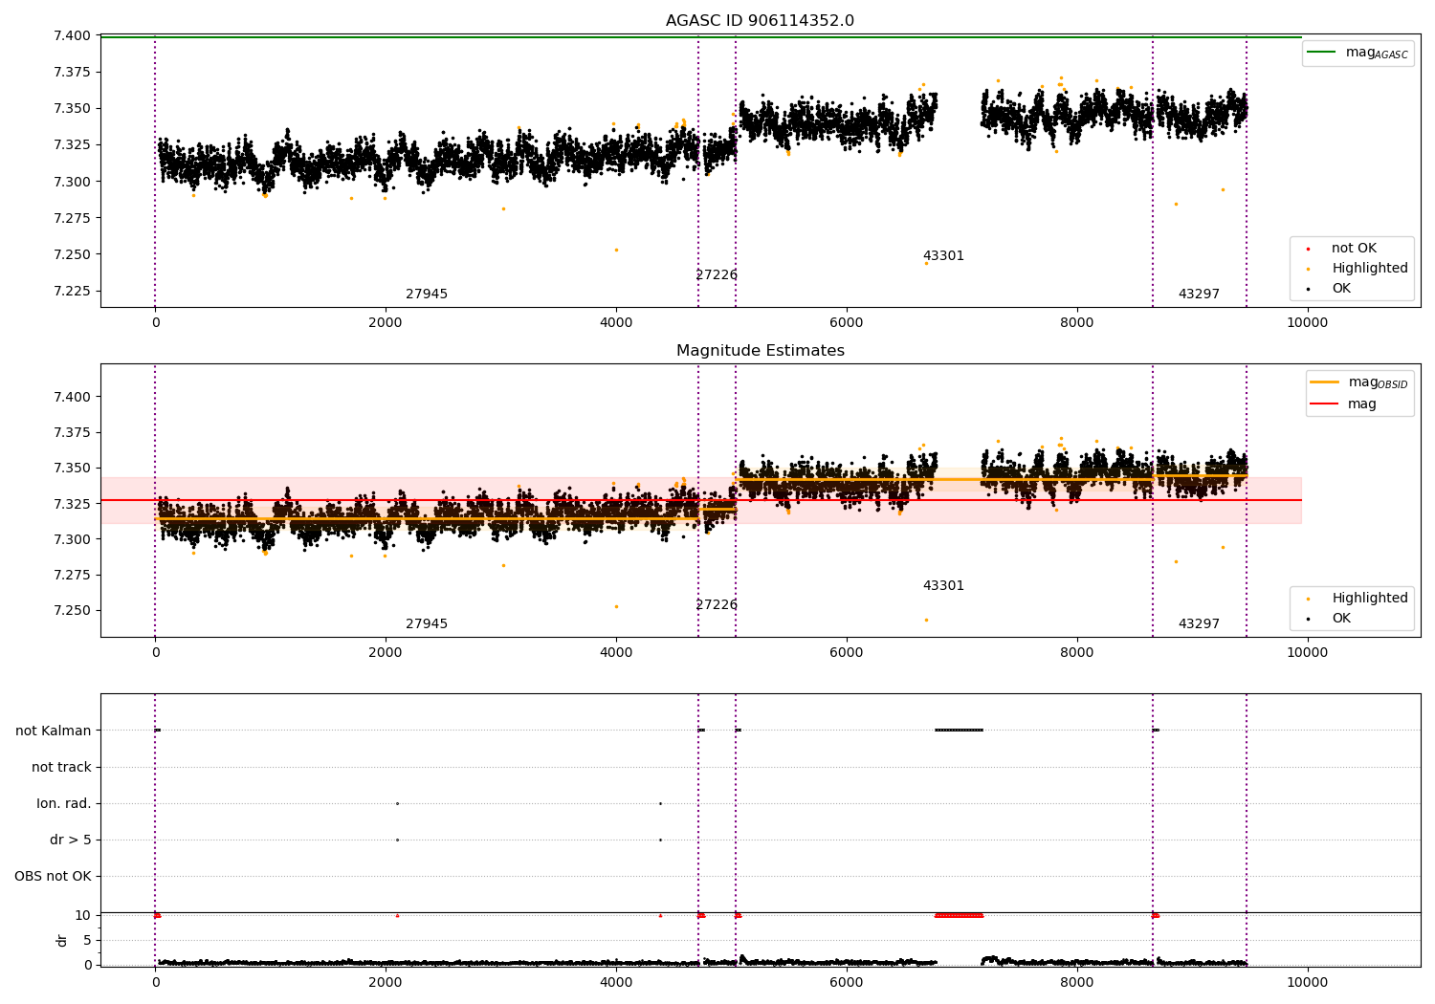Click 'Highlighted' in the Magnitude Estimates legend
The image size is (1435, 1004).
(x=1369, y=599)
